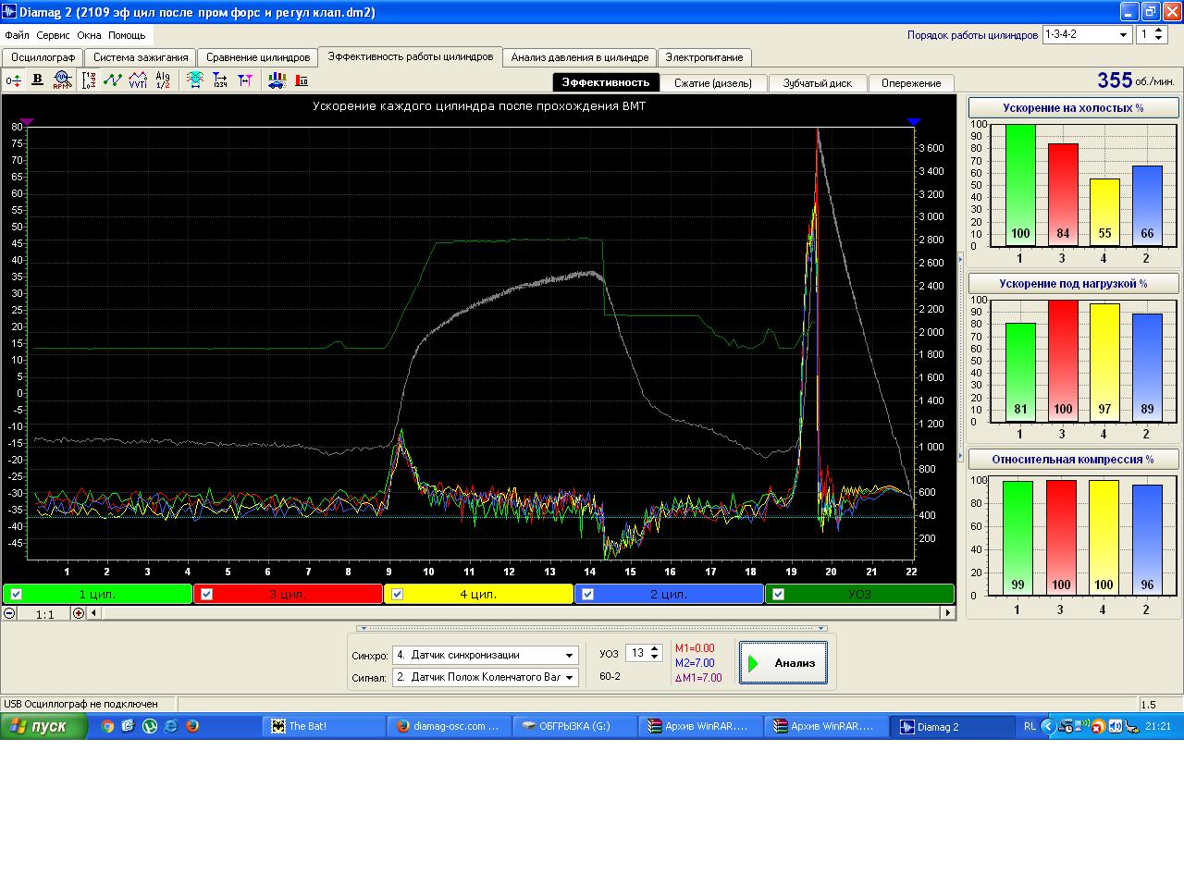
Task: Open Internet Explorer from quick launch
Action: tap(171, 726)
